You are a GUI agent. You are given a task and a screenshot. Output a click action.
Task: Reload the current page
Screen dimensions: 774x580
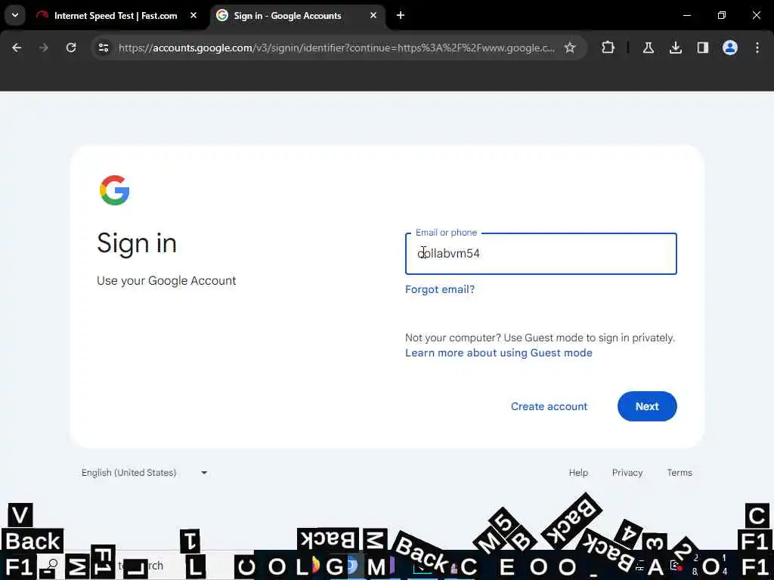71,48
